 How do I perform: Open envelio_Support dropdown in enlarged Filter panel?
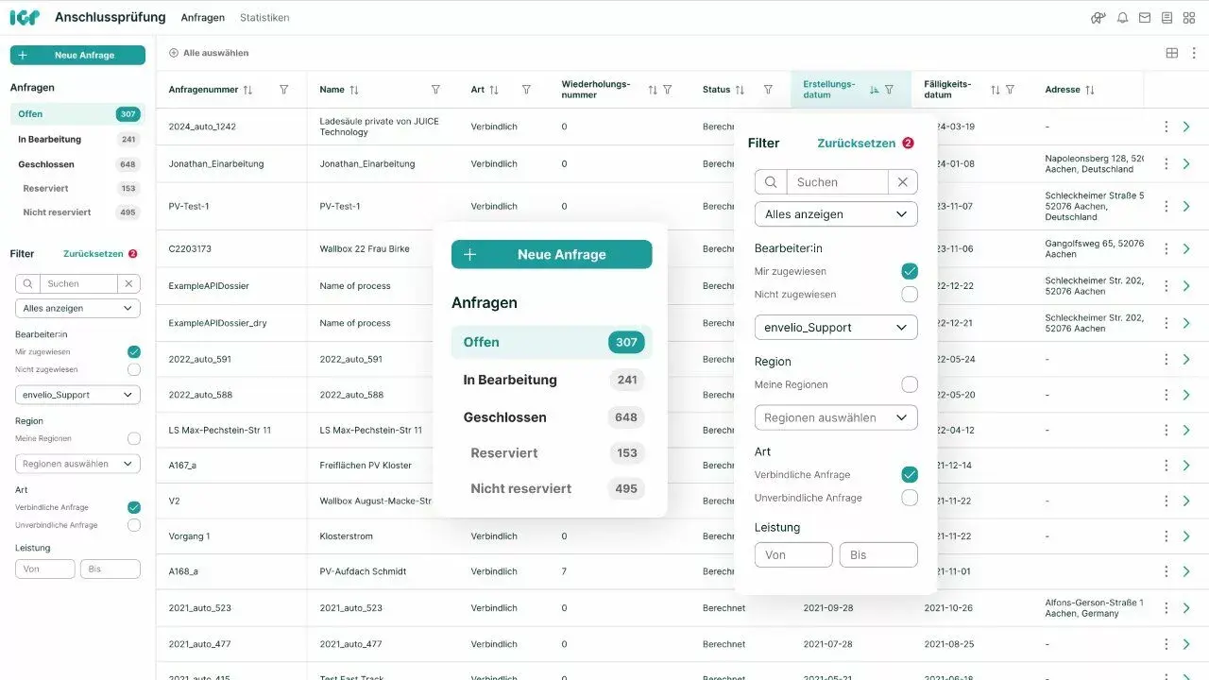836,328
